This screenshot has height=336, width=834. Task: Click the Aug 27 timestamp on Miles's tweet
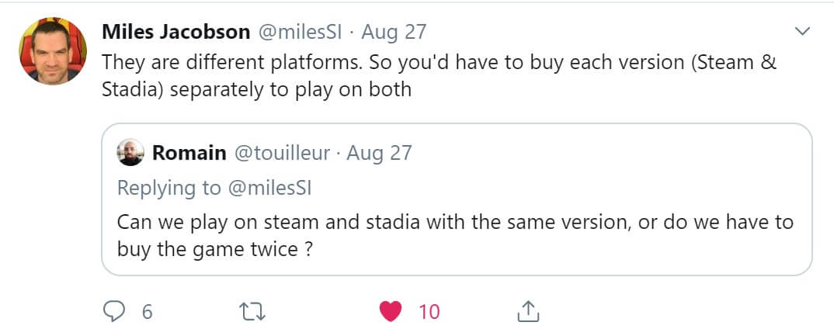pyautogui.click(x=394, y=32)
